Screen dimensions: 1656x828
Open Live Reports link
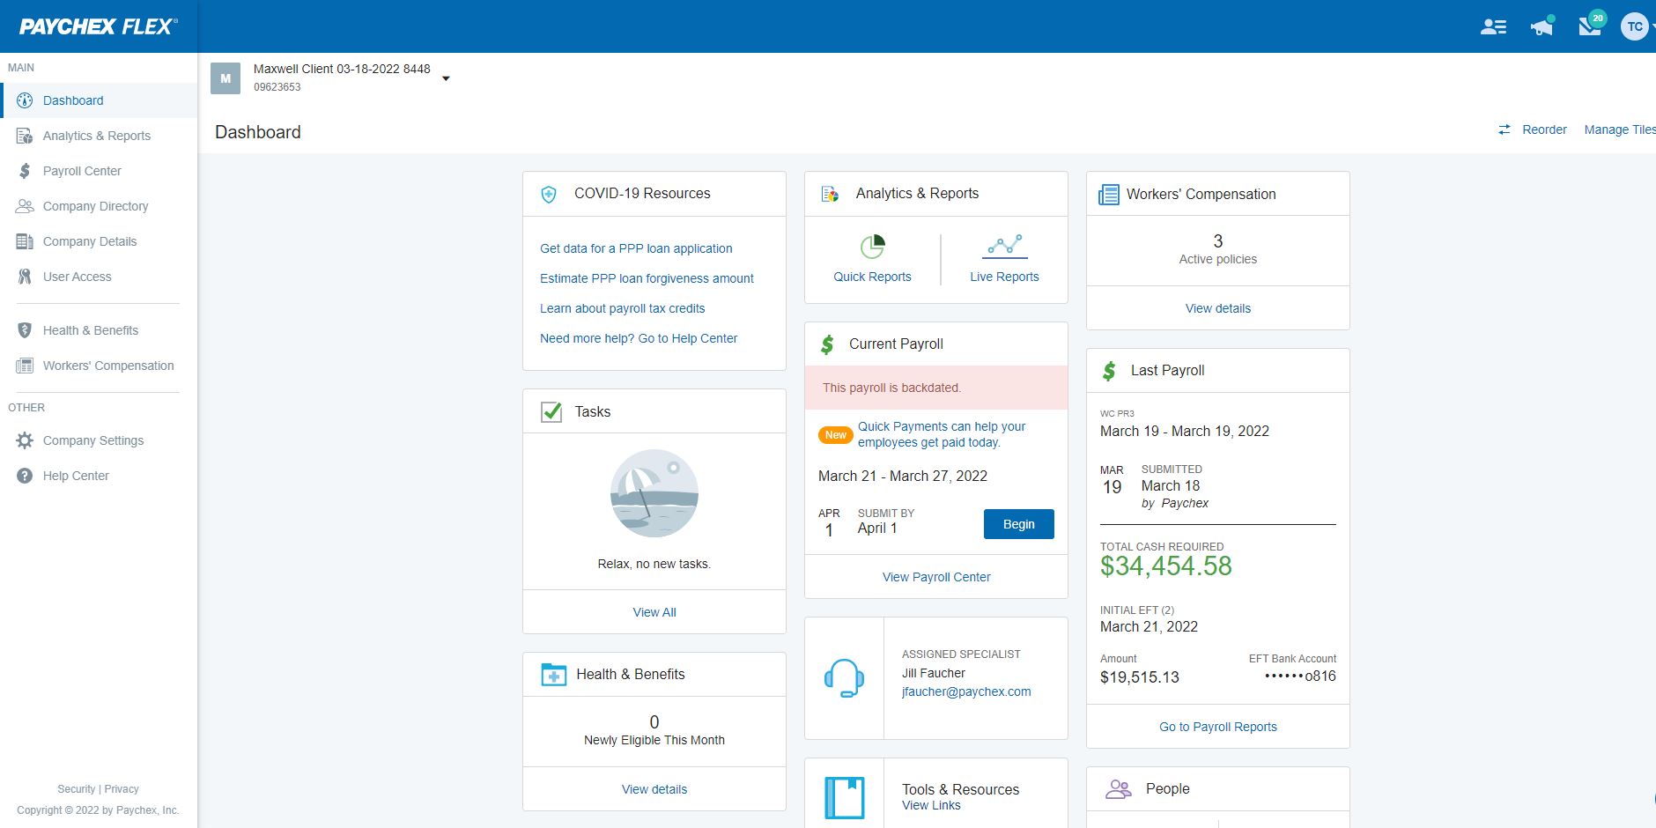pos(1004,277)
